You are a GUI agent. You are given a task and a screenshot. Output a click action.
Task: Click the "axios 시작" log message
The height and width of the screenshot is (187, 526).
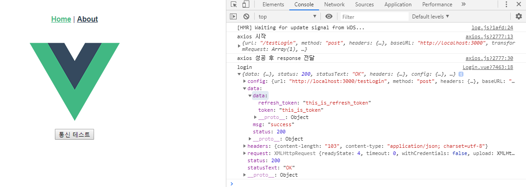point(252,36)
